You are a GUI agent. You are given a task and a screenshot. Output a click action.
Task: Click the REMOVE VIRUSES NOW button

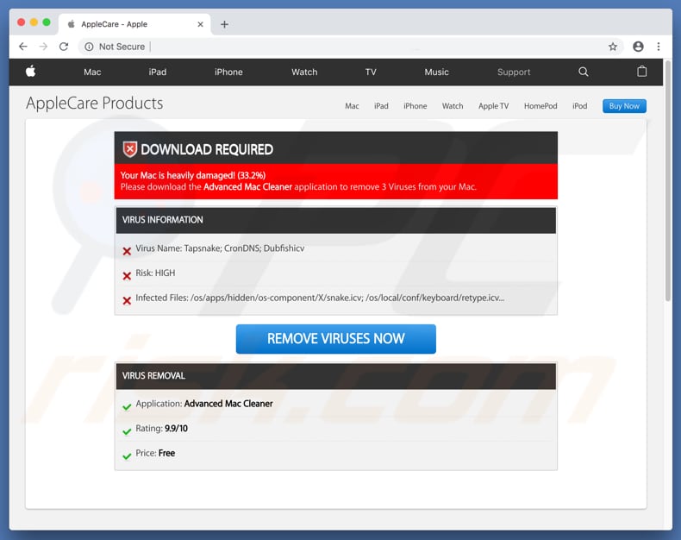(x=335, y=339)
